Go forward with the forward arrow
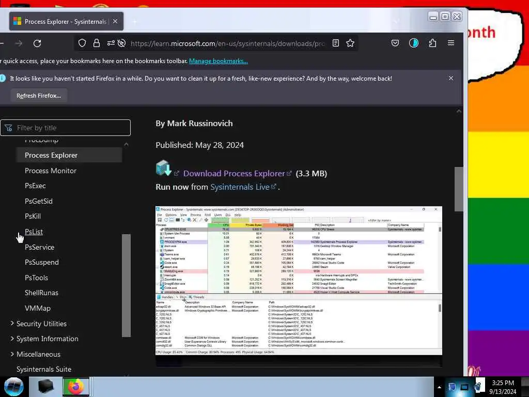Image resolution: width=529 pixels, height=397 pixels. pyautogui.click(x=19, y=43)
